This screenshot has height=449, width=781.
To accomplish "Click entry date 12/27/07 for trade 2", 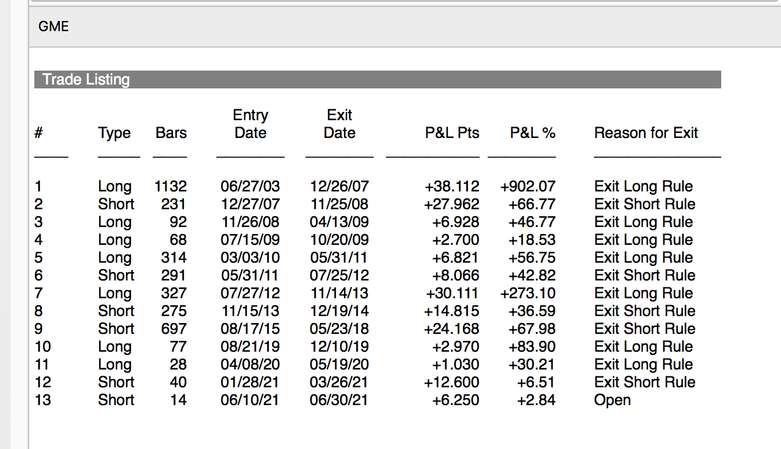I will pyautogui.click(x=250, y=204).
